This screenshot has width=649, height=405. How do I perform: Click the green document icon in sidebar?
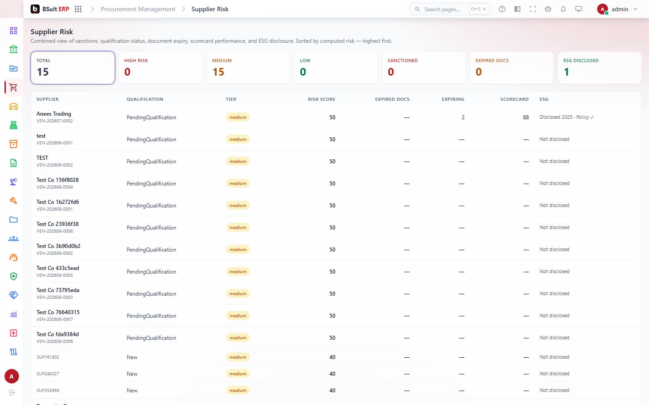14,163
